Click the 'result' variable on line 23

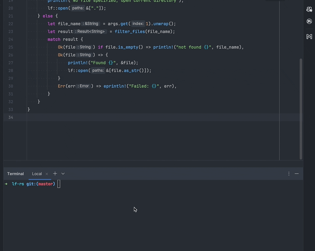[65, 31]
